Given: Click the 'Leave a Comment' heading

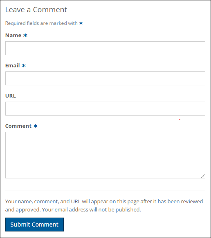Looking at the screenshot, I should coord(36,10).
